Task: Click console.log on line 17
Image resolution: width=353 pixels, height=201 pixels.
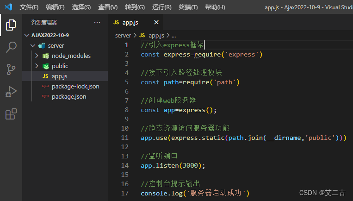Action: pyautogui.click(x=161, y=193)
